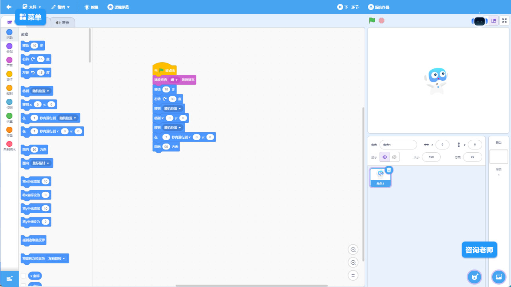This screenshot has height=287, width=511.
Task: Select the 声音 (Sound) block category
Action: point(9,62)
